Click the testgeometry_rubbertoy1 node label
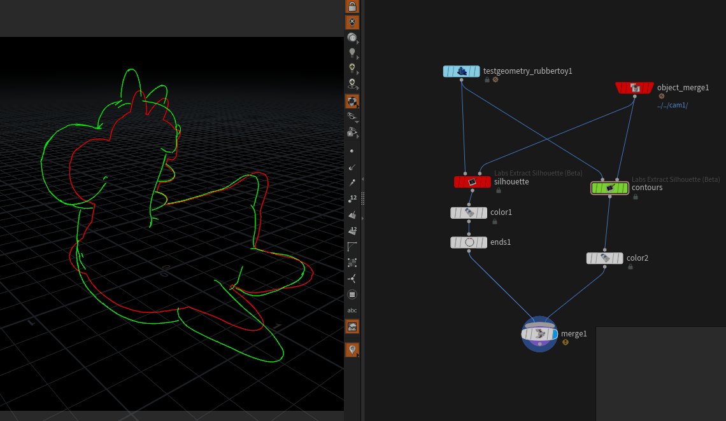The height and width of the screenshot is (421, 726). (528, 71)
